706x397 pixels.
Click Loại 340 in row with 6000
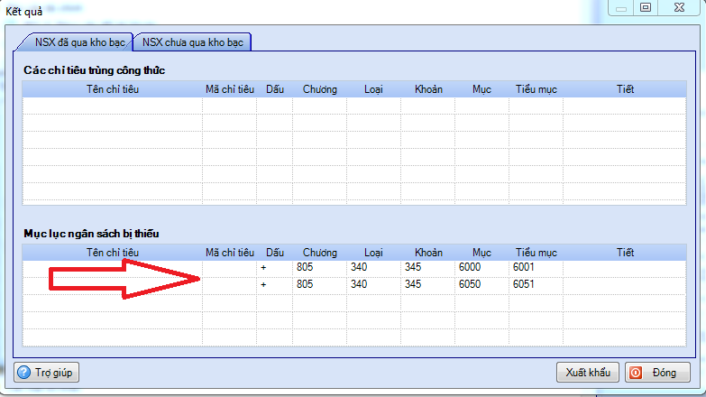(x=373, y=268)
